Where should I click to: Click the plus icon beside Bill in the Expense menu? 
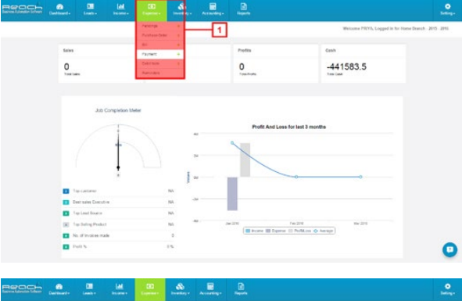(x=178, y=45)
